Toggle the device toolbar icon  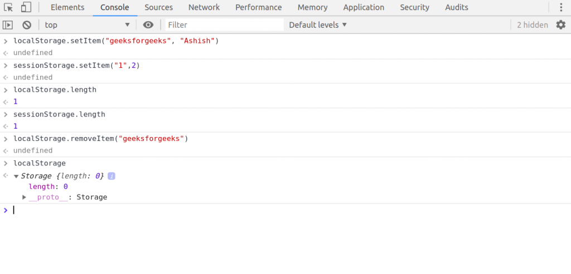[26, 8]
